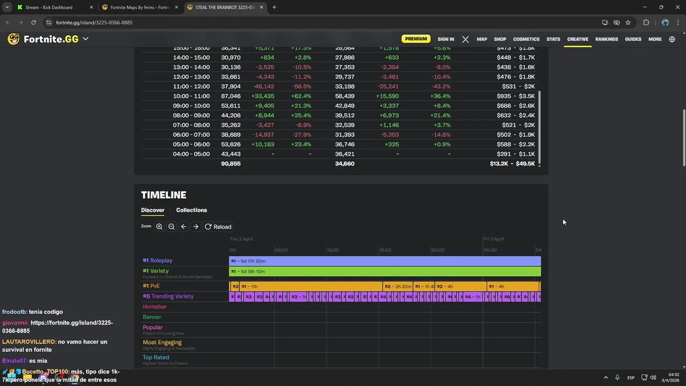Click SIGN IN in the navbar
Screen dimensions: 686x386
pyautogui.click(x=445, y=39)
